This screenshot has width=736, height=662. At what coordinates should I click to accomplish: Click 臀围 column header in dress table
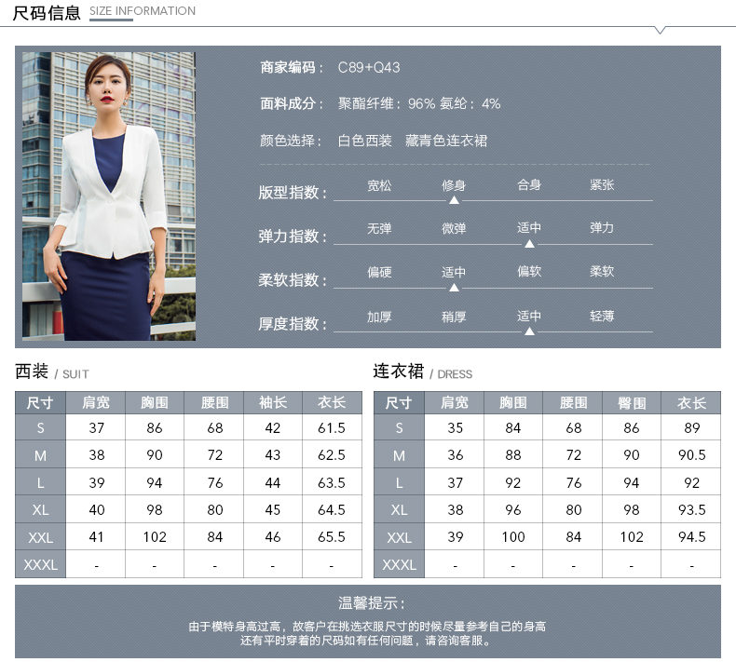(x=632, y=403)
